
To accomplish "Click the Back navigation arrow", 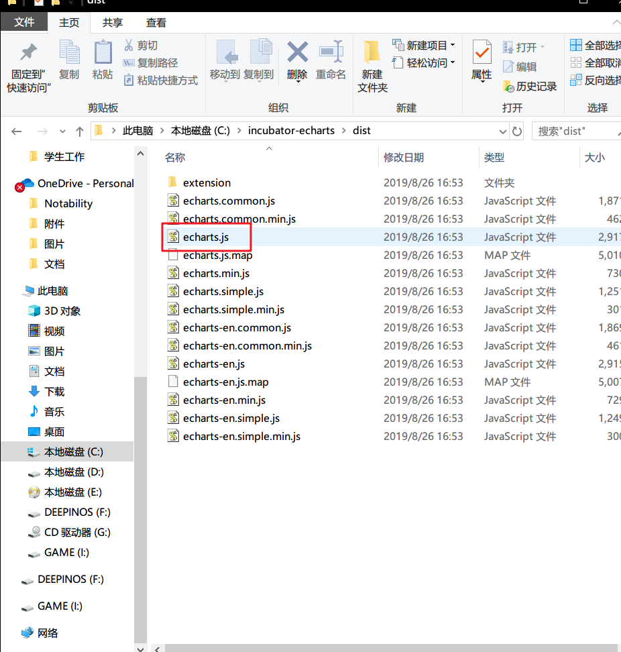I will tap(16, 131).
